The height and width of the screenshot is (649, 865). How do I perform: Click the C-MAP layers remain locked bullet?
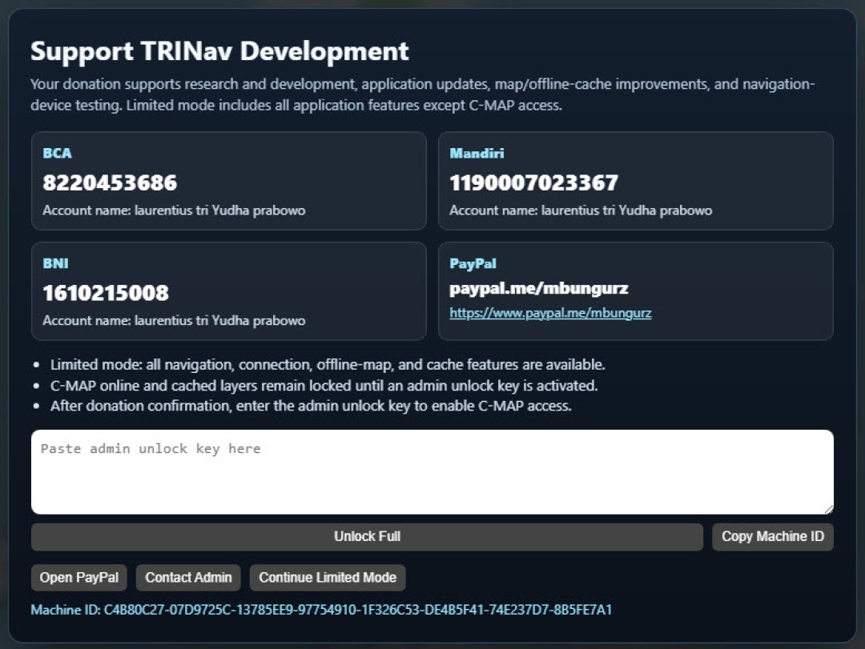click(x=324, y=386)
